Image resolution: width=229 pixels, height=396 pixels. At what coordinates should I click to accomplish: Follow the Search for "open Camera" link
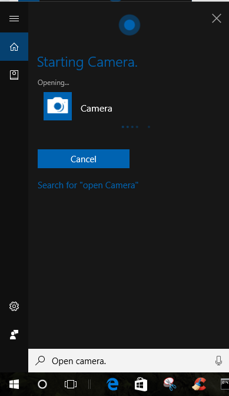click(x=88, y=185)
